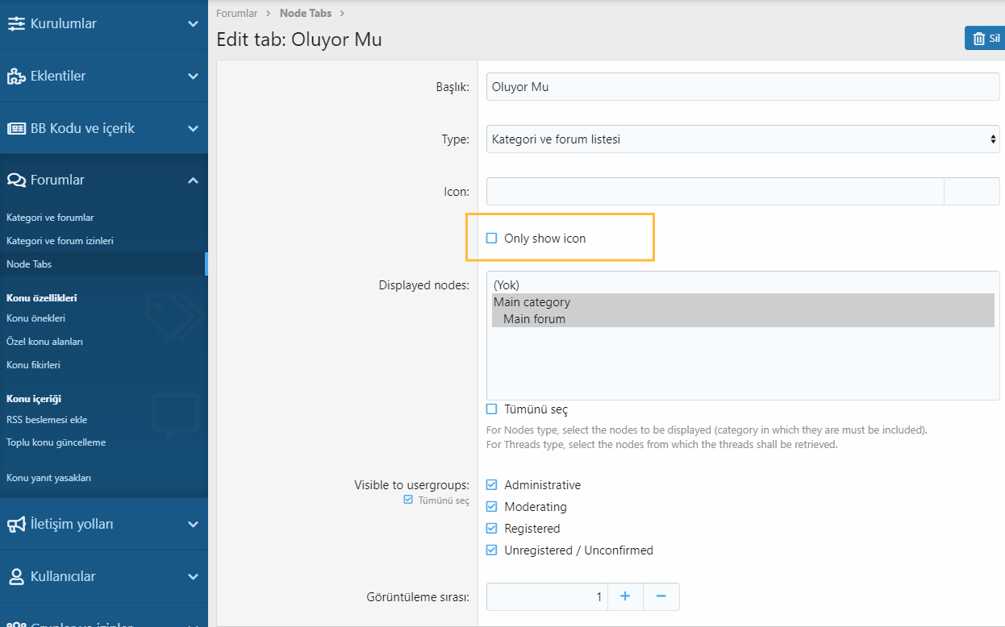Open Konu önekleri menu item
Viewport: 1005px width, 627px height.
coord(35,318)
